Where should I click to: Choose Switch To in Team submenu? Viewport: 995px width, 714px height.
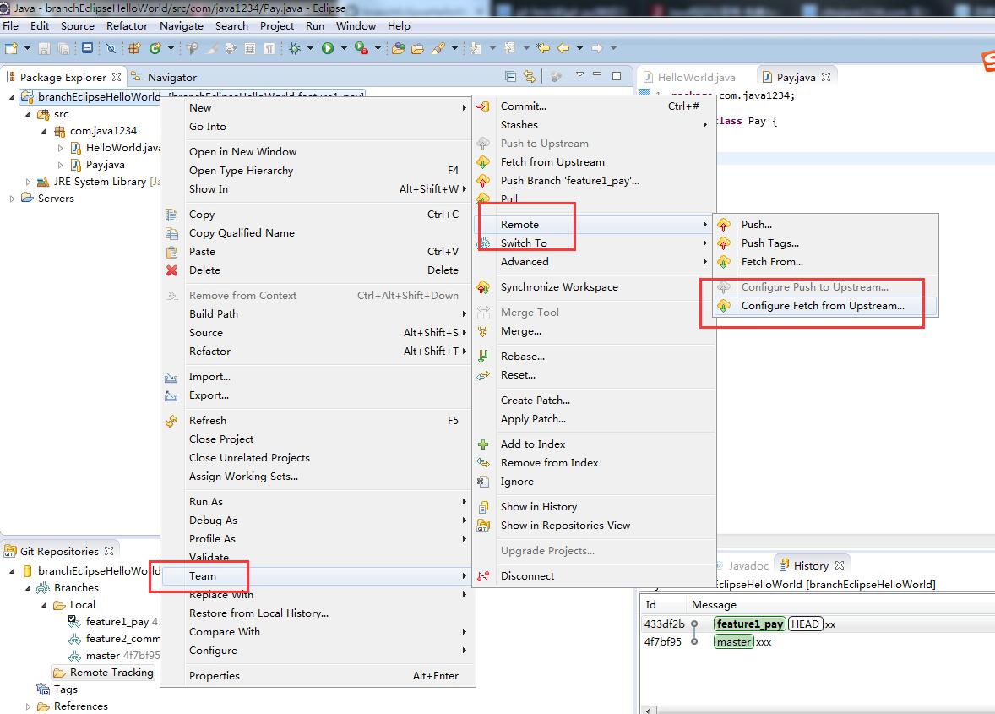pos(593,243)
